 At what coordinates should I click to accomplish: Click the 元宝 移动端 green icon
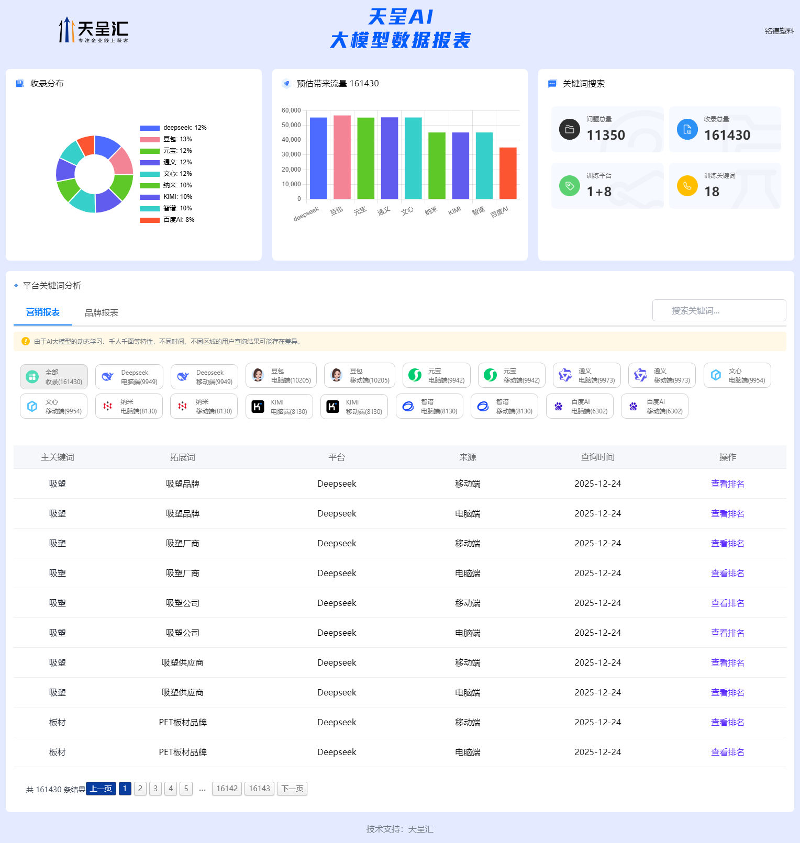[x=490, y=375]
